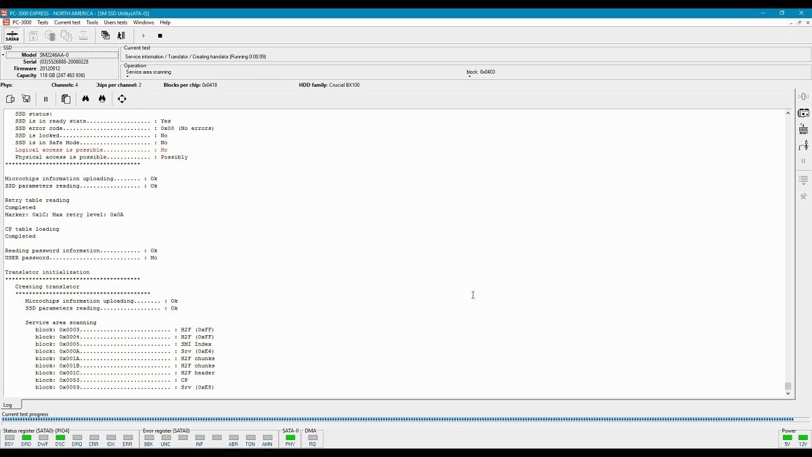Screen dimensions: 812x457
Task: Click the sidebar circuit board icon
Action: coord(803,113)
